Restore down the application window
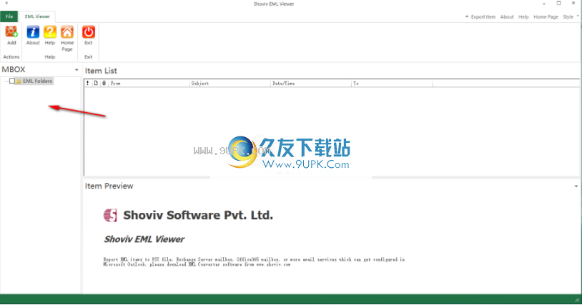Image resolution: width=582 pixels, height=305 pixels. click(x=558, y=4)
